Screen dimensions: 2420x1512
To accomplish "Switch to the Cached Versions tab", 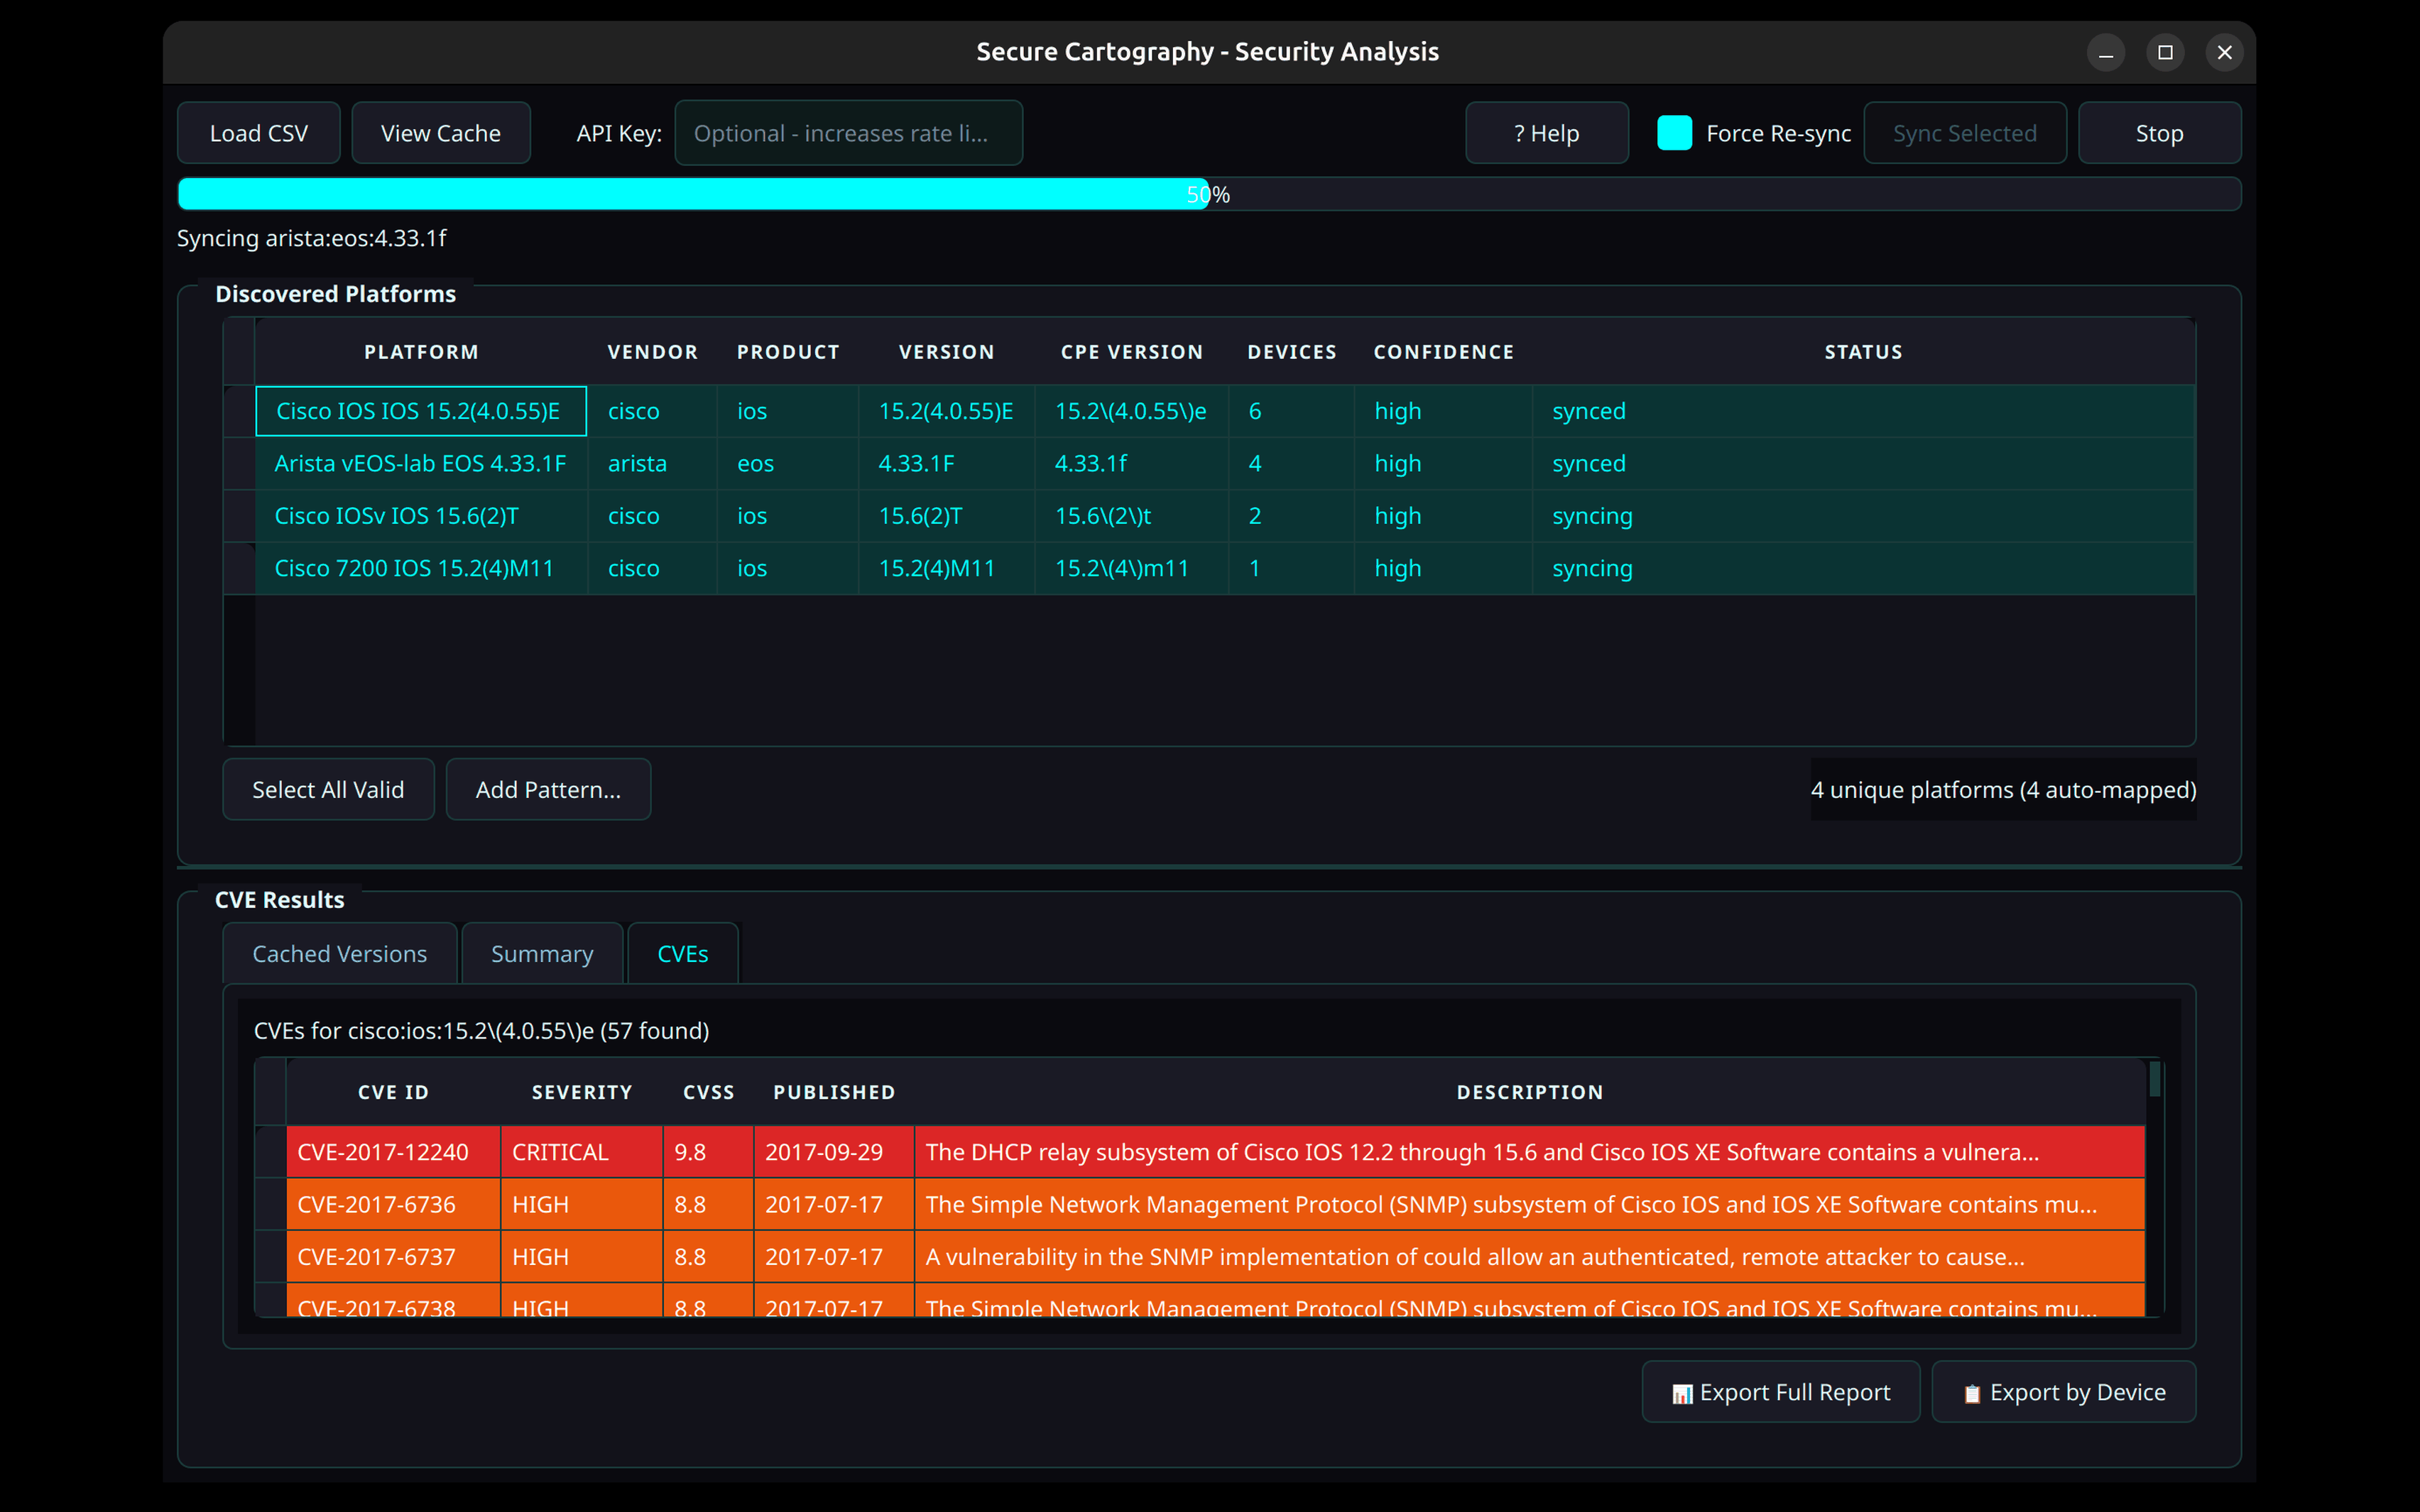I will tap(339, 953).
